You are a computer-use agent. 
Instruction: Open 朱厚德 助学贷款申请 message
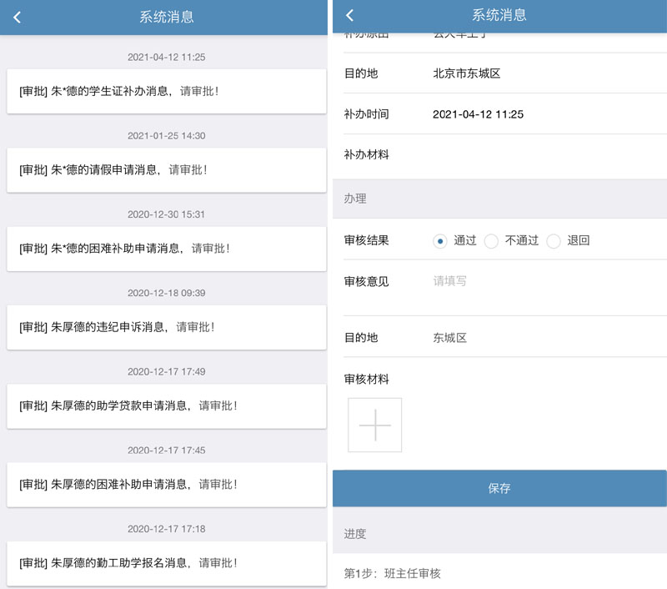point(166,405)
